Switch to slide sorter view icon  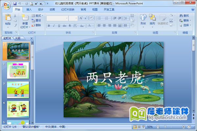139,127
